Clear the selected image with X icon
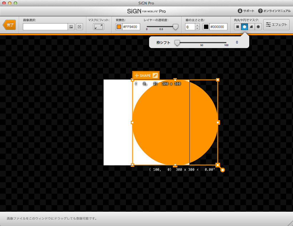The height and width of the screenshot is (226, 293). (80, 27)
